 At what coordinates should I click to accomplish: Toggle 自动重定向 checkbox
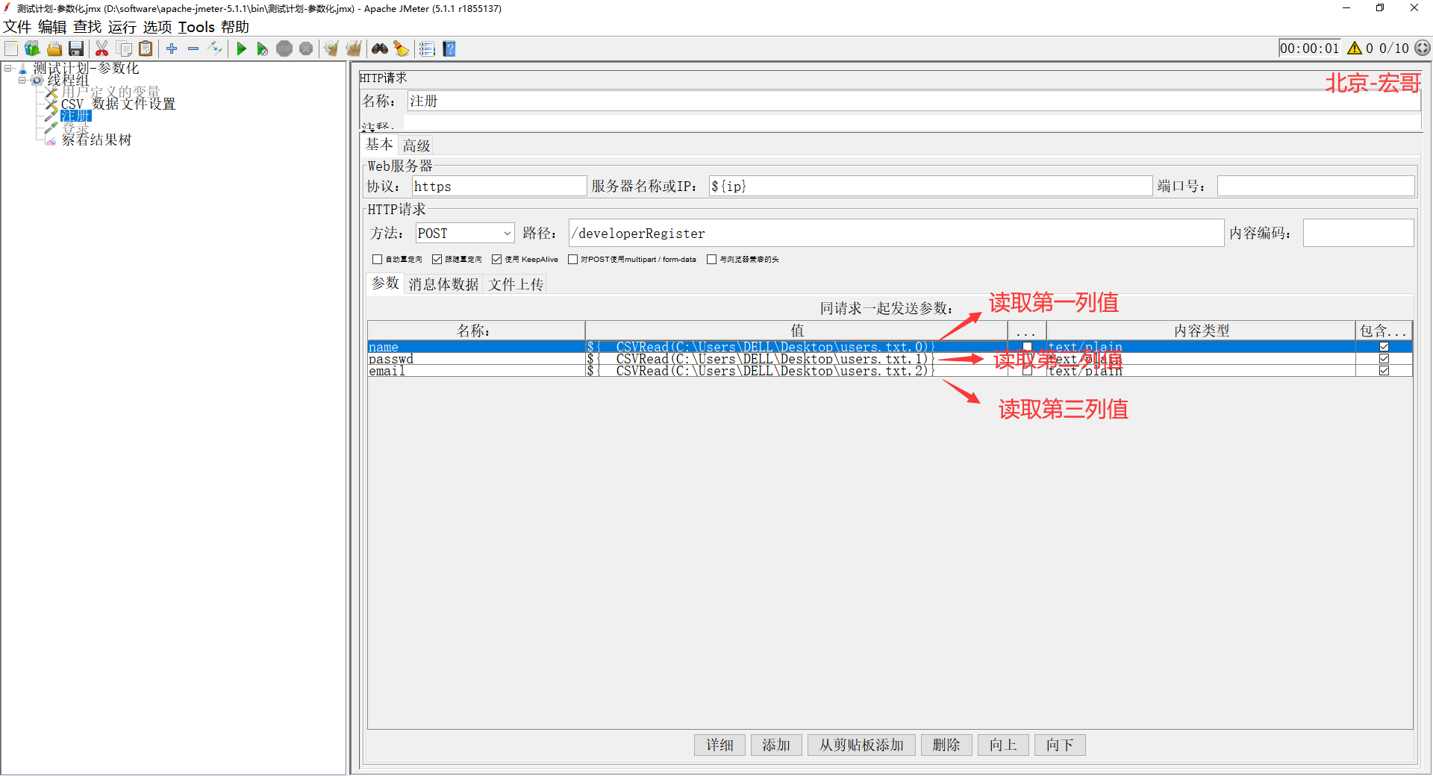pyautogui.click(x=377, y=260)
